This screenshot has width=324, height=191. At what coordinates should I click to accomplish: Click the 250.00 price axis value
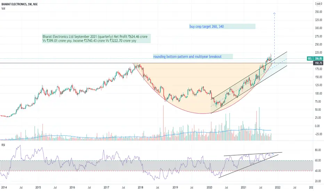click(318, 44)
